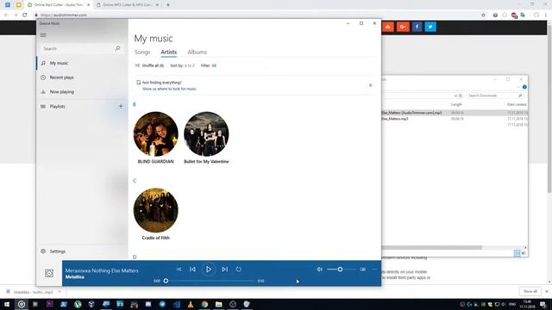Click Show all in the Chrome downloads bar
552x310 pixels.
tap(530, 291)
